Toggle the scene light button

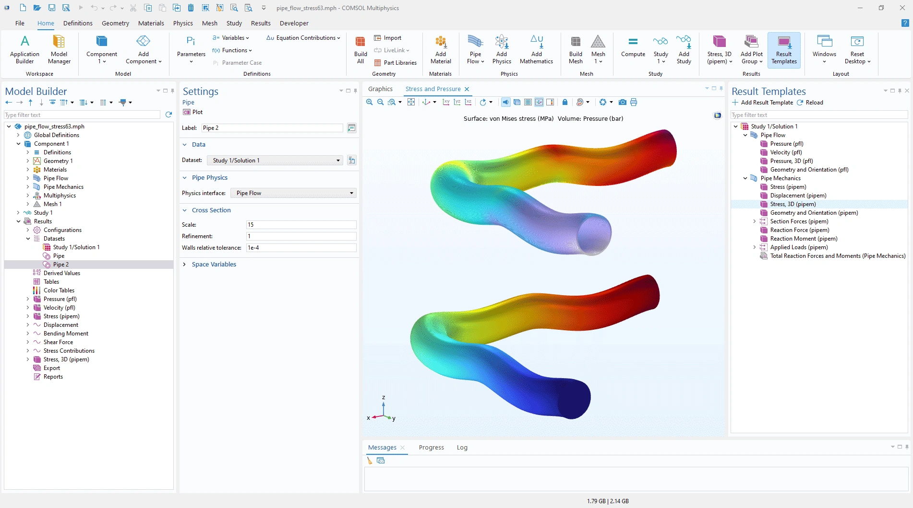click(x=506, y=102)
